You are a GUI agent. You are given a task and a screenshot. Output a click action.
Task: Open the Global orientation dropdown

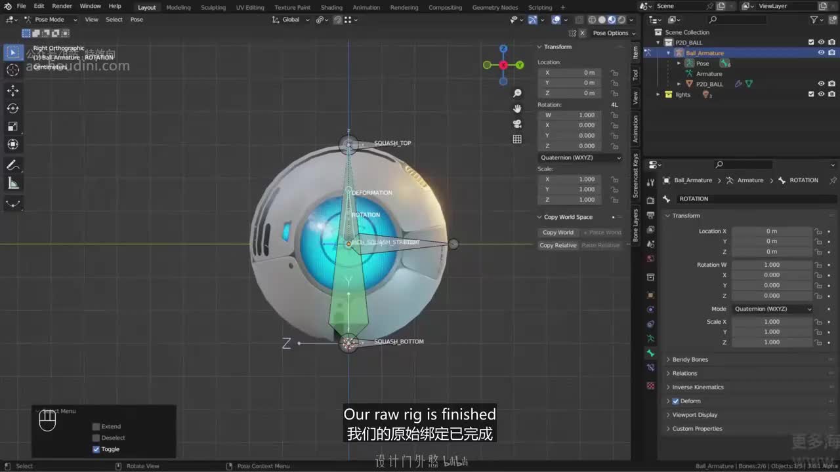(x=290, y=20)
